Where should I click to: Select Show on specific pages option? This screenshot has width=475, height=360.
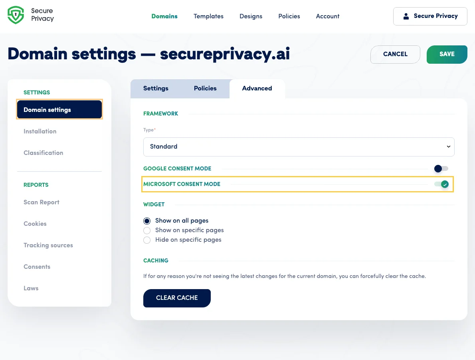tap(147, 230)
